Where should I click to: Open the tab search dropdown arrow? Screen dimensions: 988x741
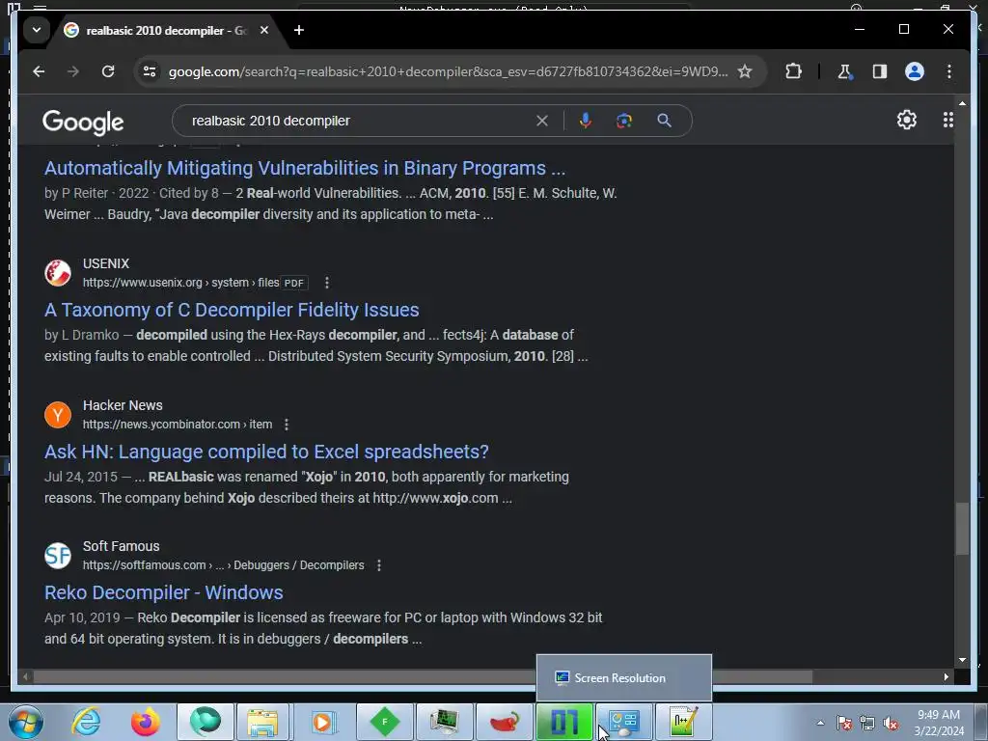37,30
